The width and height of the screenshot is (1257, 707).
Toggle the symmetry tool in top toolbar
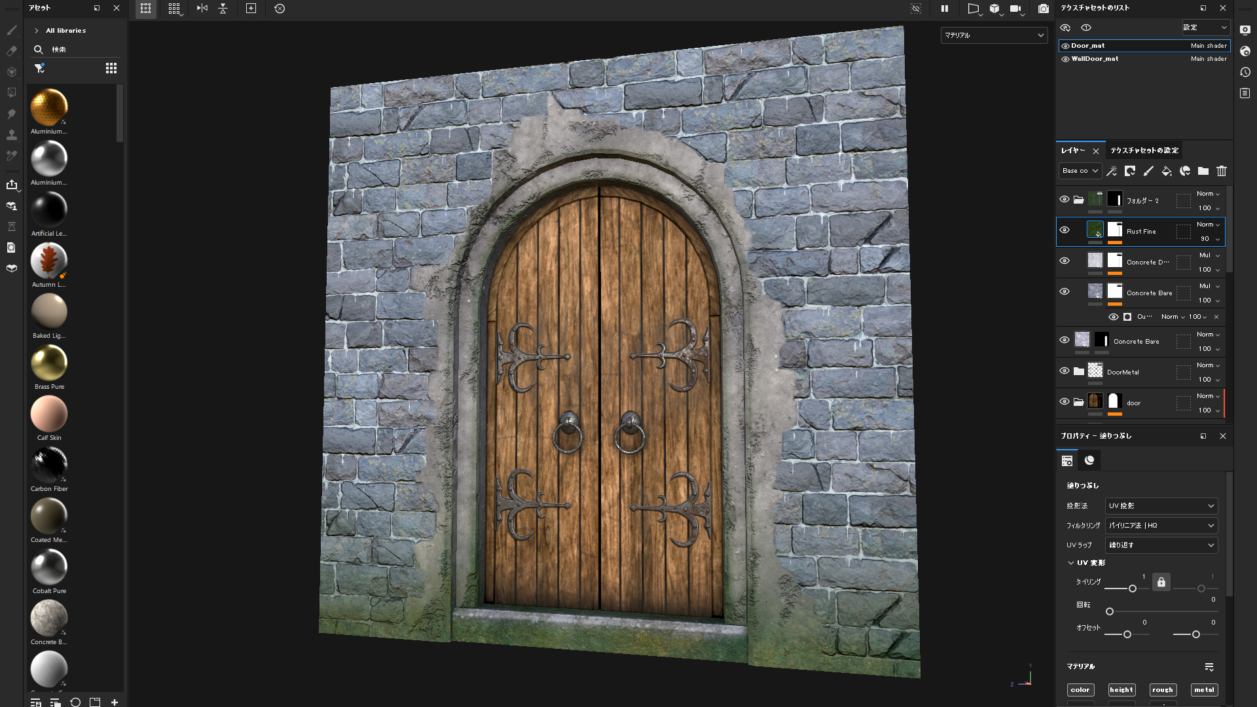[x=202, y=9]
